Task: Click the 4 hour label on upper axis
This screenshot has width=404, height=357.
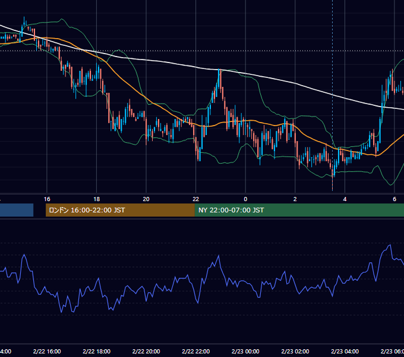Action: click(x=345, y=199)
